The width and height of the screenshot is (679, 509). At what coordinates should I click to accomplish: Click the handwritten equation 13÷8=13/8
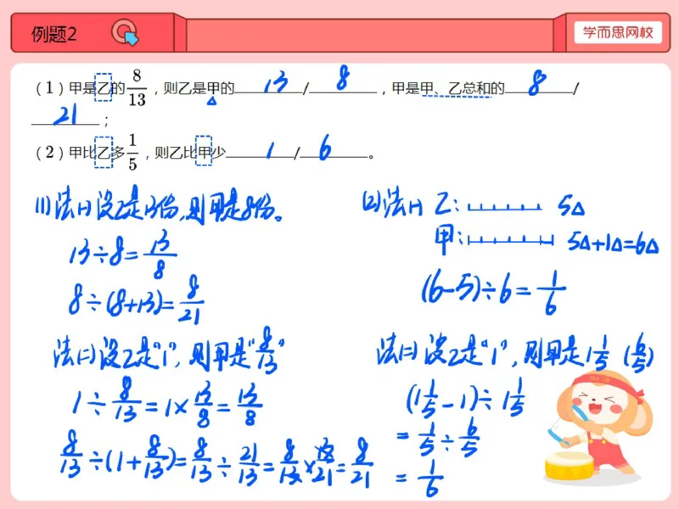tap(123, 254)
